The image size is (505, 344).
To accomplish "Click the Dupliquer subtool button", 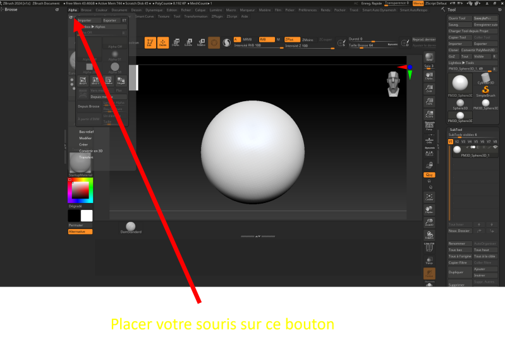I will (x=460, y=272).
